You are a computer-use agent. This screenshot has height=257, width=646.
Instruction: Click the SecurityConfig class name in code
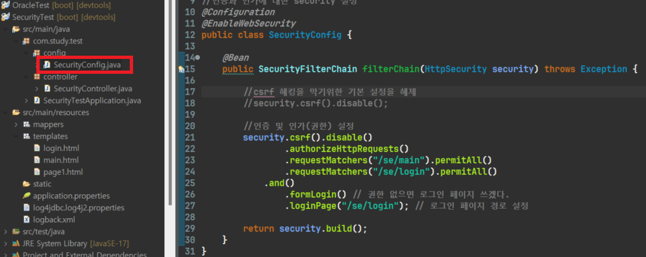point(305,36)
